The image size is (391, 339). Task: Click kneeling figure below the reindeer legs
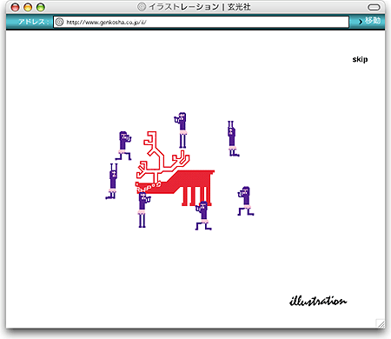point(203,216)
